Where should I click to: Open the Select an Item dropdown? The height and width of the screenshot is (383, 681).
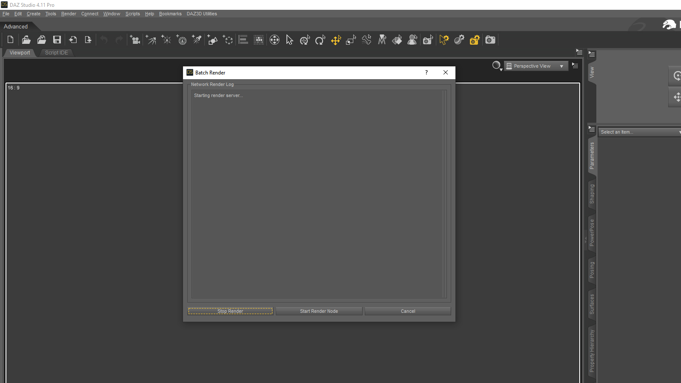[x=640, y=132]
